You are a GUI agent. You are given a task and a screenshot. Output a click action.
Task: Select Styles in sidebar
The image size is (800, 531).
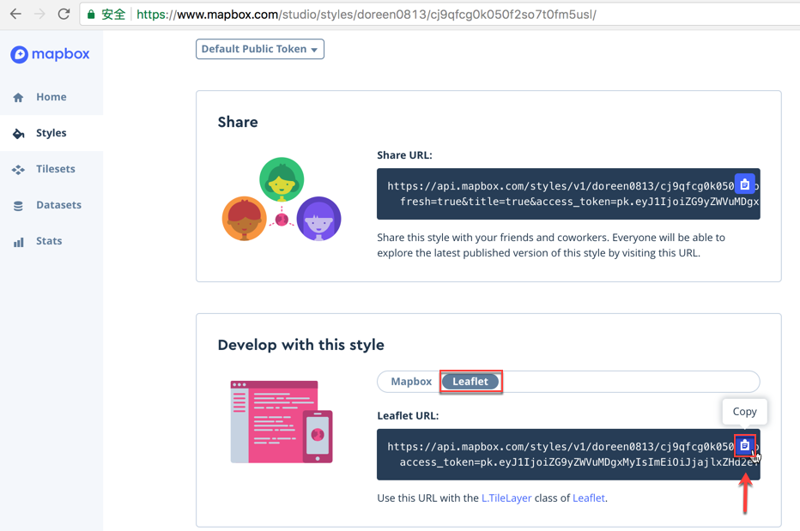51,133
